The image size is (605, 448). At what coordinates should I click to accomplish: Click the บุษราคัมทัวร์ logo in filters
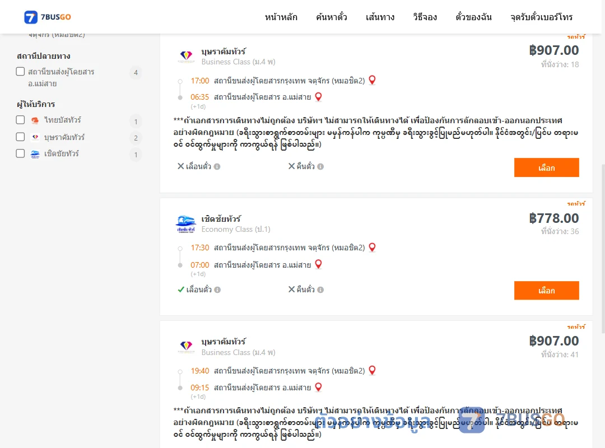click(35, 137)
